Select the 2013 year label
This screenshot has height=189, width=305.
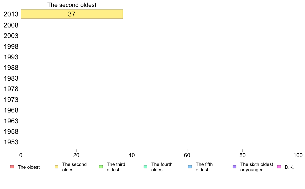pos(11,14)
